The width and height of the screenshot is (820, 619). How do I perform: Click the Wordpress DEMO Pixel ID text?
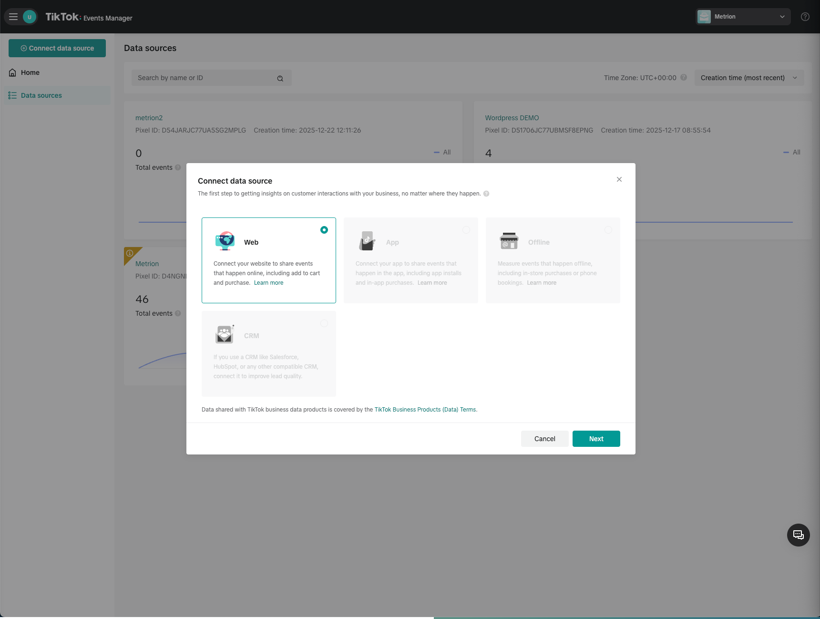pos(539,130)
